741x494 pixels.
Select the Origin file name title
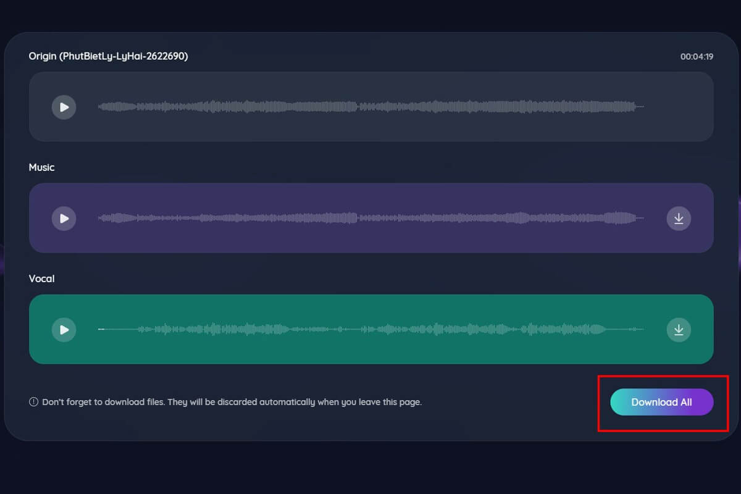108,56
